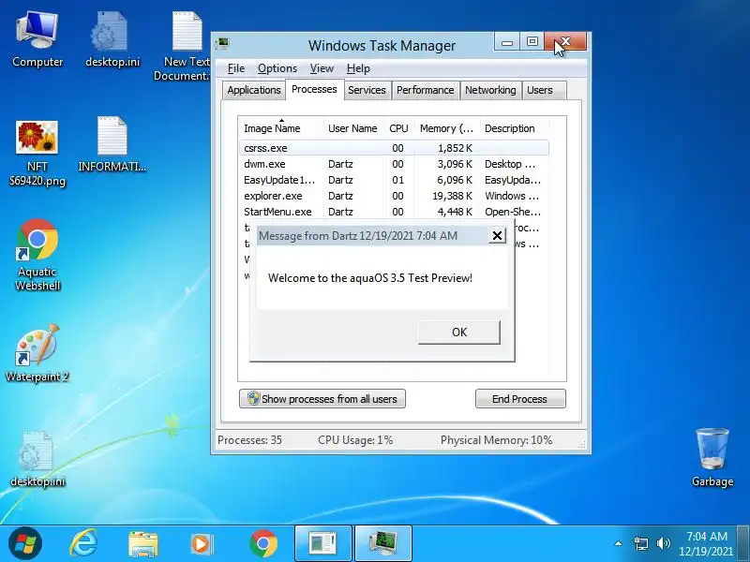
Task: Show hidden tray icons arrow
Action: pos(618,543)
